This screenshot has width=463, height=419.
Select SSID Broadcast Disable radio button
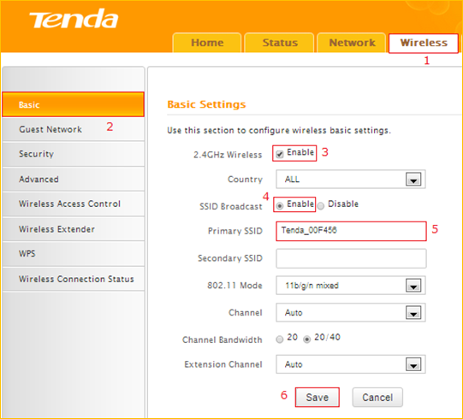point(321,205)
